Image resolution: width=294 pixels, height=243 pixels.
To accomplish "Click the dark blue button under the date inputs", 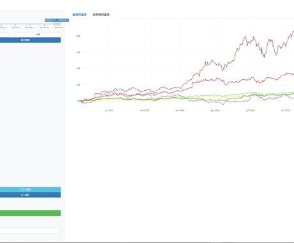I will pos(30,40).
